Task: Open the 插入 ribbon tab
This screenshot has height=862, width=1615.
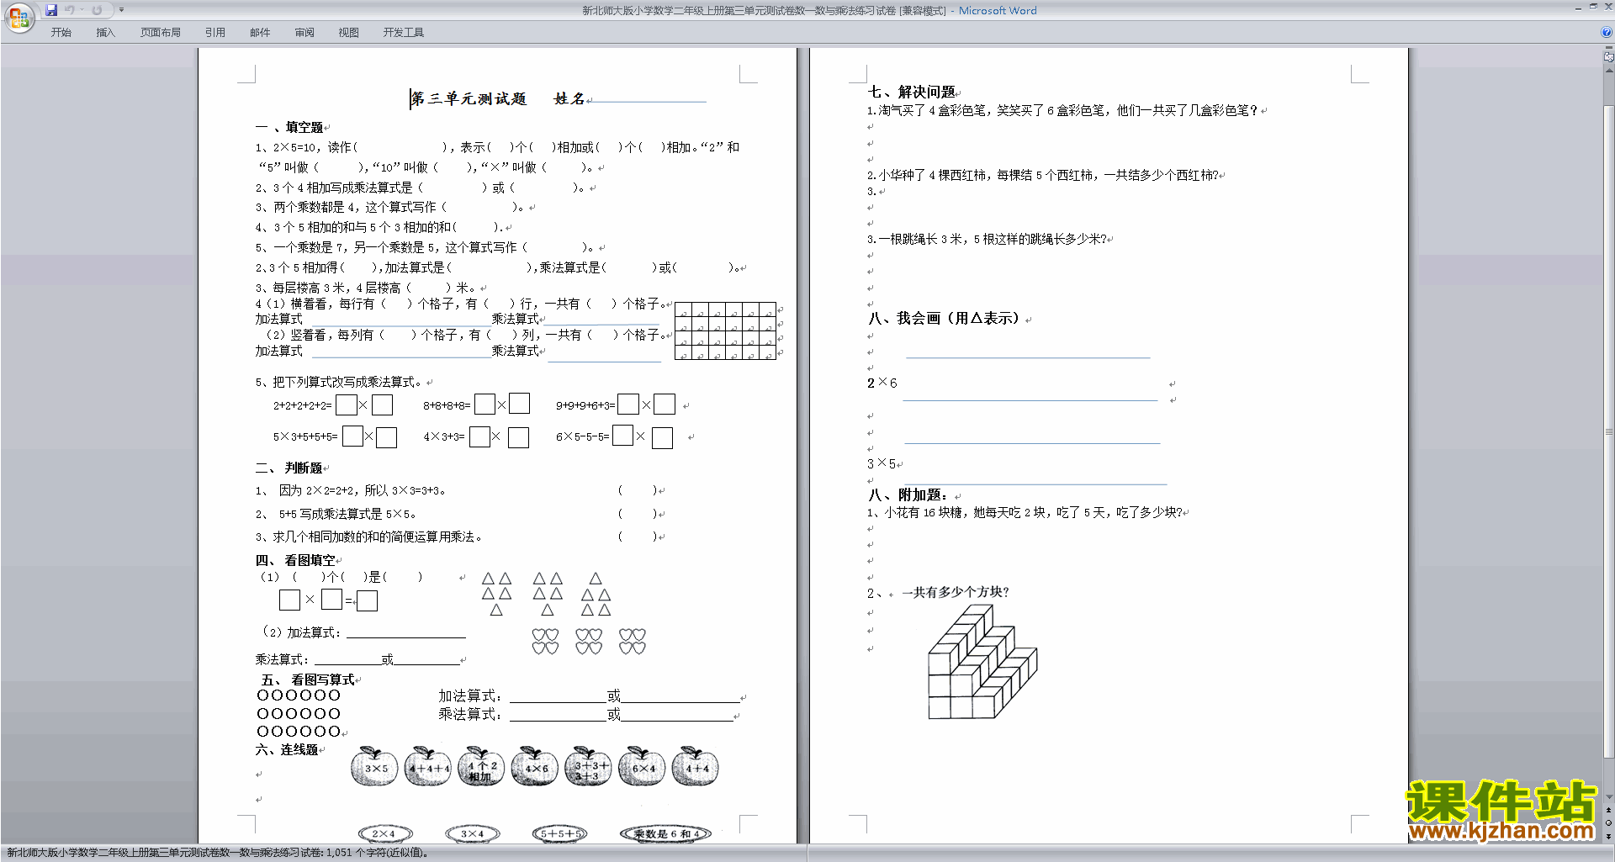Action: pos(105,33)
